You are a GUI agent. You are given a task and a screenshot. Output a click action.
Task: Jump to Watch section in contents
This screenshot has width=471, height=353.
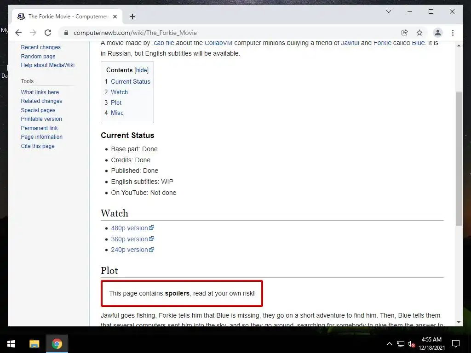tap(119, 92)
